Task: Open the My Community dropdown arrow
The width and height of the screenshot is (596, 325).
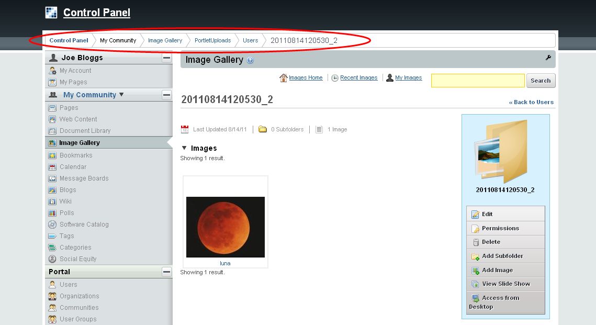Action: (122, 95)
